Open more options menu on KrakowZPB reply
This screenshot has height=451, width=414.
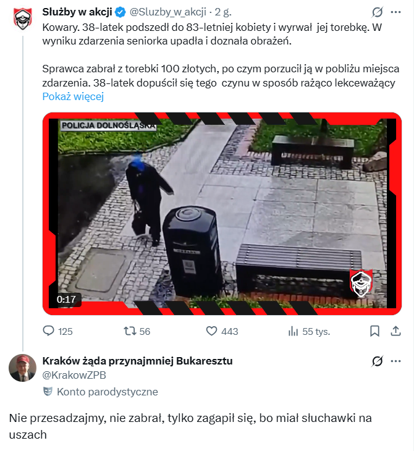pyautogui.click(x=396, y=361)
